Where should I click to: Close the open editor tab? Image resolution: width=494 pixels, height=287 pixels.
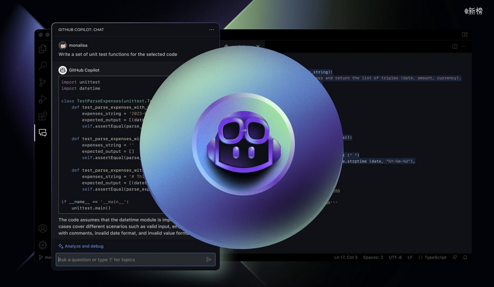tap(258, 46)
